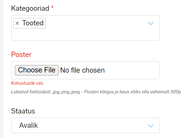Click the Choose File button
The image size is (181, 138).
[x=37, y=70]
